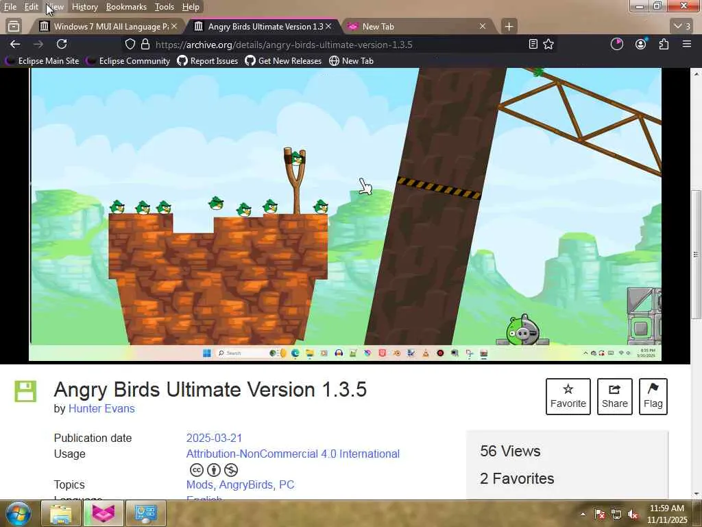Viewport: 702px width, 527px height.
Task: Open the File menu
Action: pos(10,7)
